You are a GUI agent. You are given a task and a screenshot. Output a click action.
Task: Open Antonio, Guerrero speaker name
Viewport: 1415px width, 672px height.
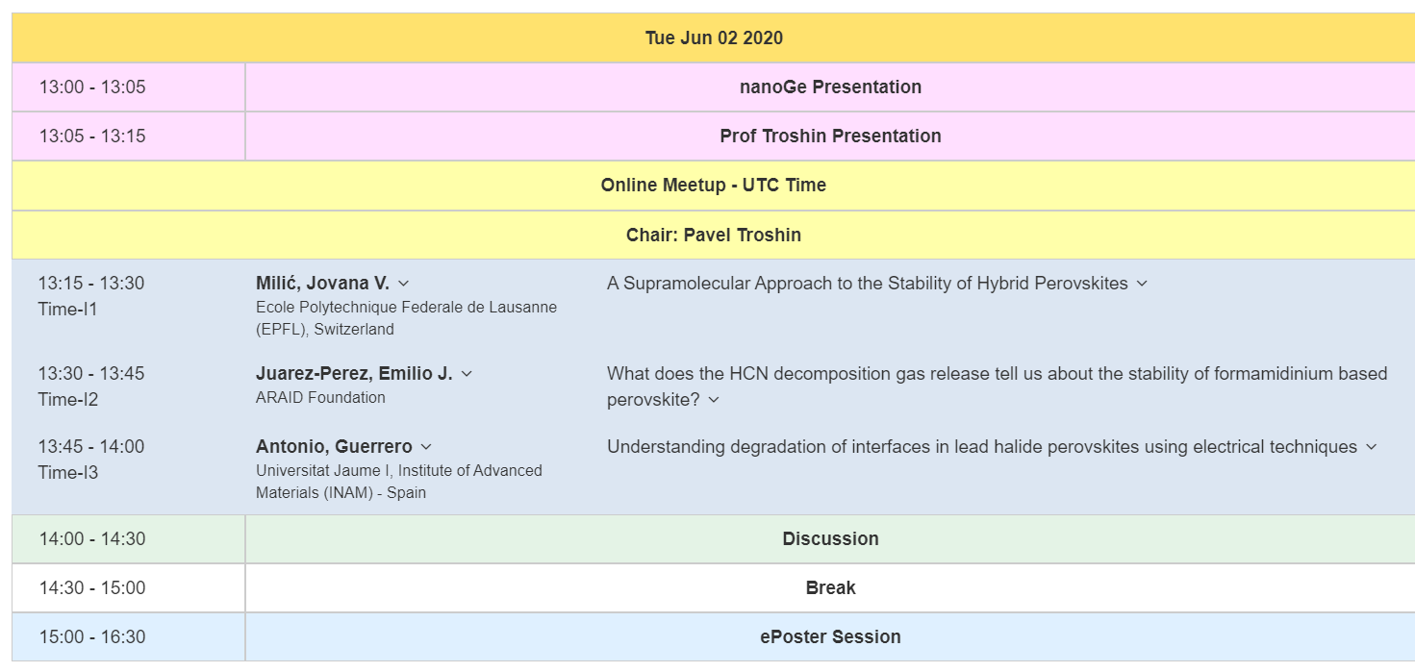[x=334, y=446]
